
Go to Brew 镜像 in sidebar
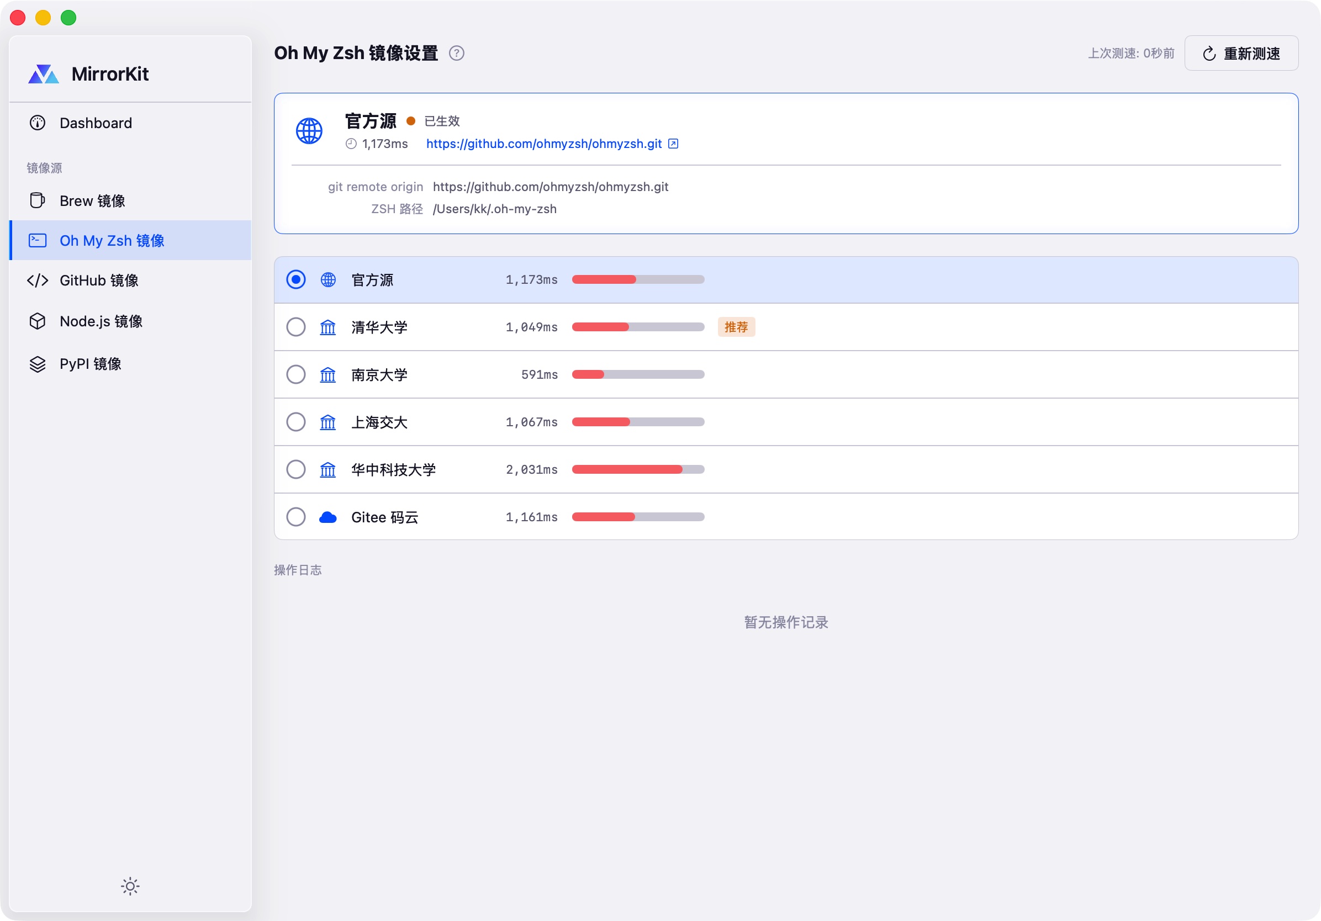click(x=130, y=201)
